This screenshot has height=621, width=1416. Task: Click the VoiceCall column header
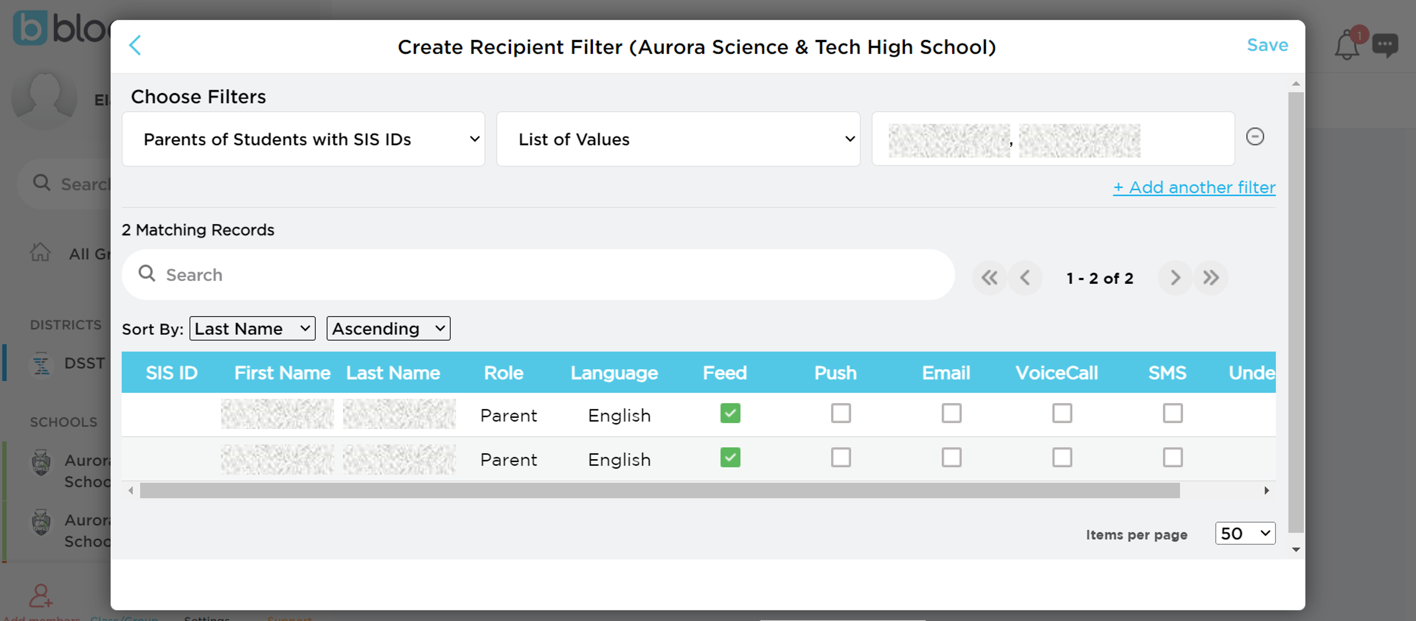1057,373
